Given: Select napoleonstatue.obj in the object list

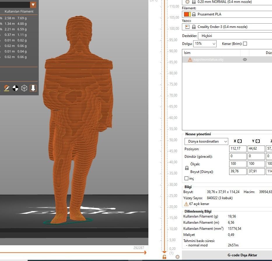Looking at the screenshot, I should pos(227,59).
